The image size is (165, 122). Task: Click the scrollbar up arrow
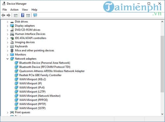(162, 22)
